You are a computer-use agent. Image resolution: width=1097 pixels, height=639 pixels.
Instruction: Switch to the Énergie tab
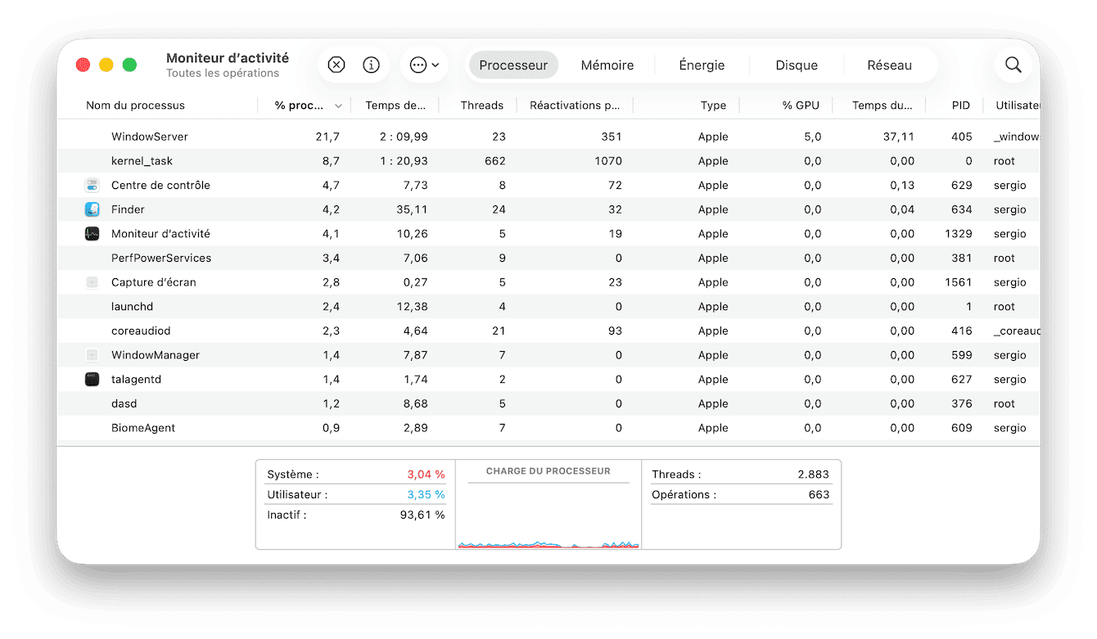point(702,65)
